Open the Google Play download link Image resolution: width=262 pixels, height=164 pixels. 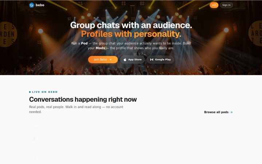point(160,59)
